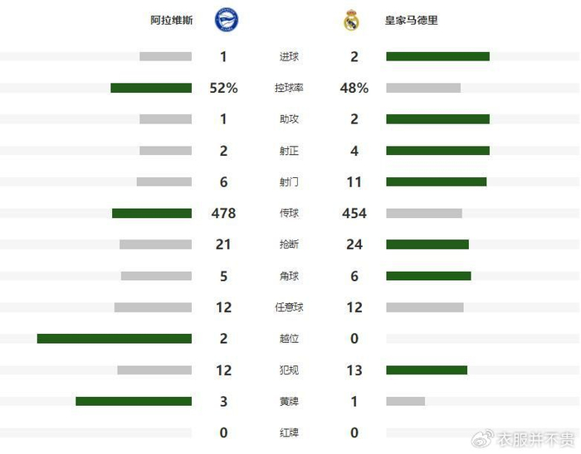Click the Weibo logo watermark
Viewport: 581px width, 454px height.
click(x=481, y=438)
